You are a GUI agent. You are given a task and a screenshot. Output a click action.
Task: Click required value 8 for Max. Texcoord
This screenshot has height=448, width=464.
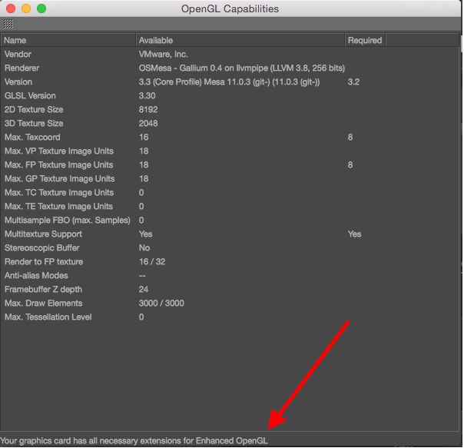click(350, 137)
